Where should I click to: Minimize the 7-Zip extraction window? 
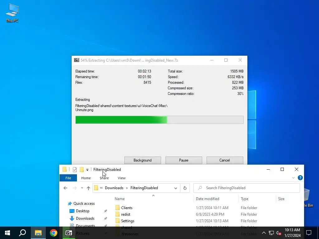tap(212, 60)
